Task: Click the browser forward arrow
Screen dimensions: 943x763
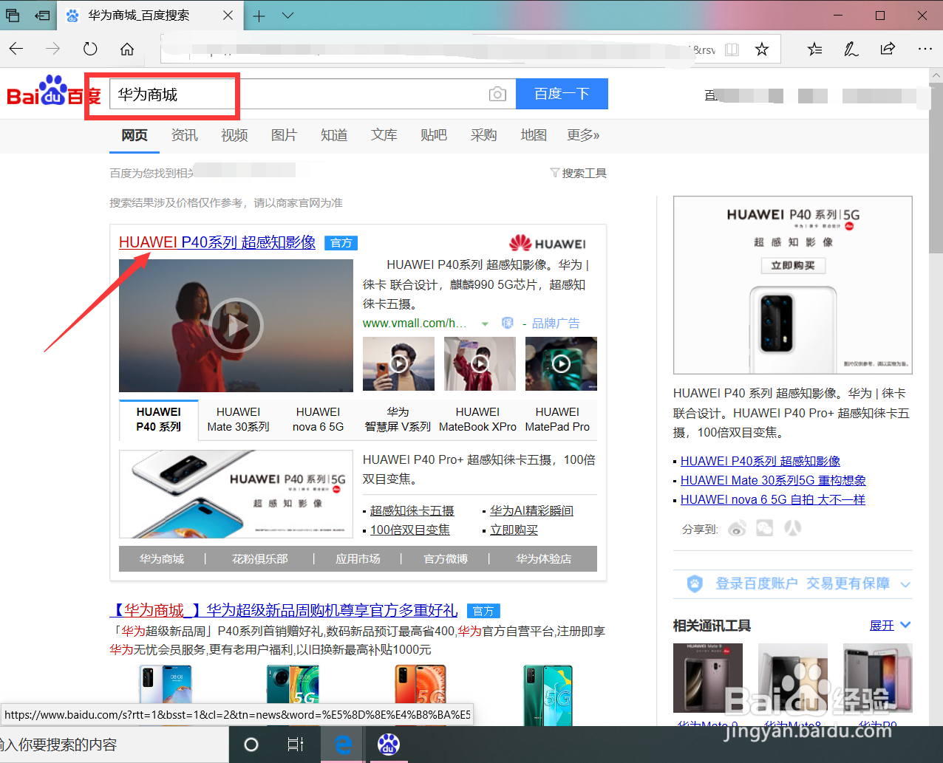Action: (x=53, y=49)
